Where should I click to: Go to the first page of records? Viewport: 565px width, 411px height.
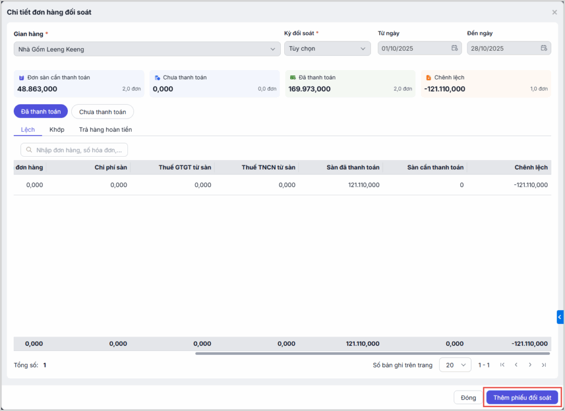[x=502, y=365]
